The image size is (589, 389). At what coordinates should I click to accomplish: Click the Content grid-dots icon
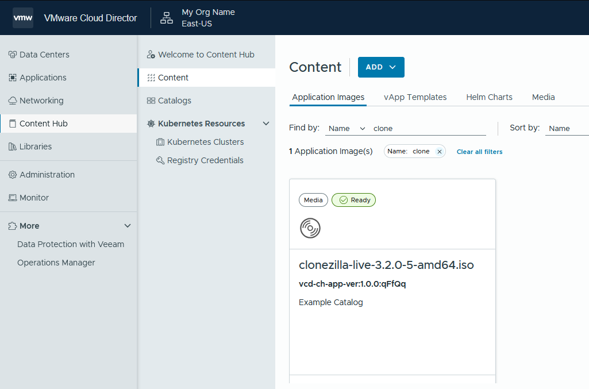click(x=151, y=78)
